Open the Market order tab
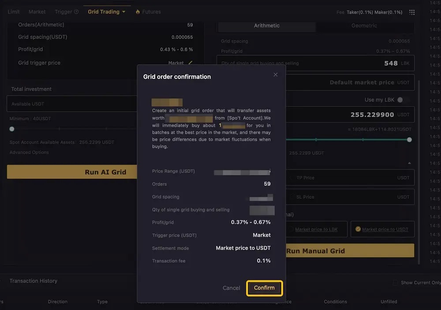 37,12
